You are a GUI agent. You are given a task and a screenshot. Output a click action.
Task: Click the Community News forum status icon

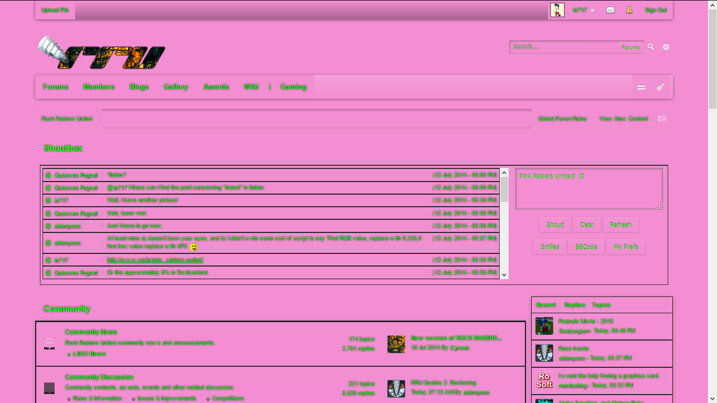[49, 344]
